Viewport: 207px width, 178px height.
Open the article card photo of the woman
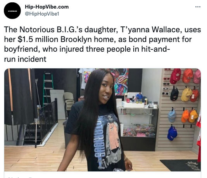pyautogui.click(x=102, y=120)
